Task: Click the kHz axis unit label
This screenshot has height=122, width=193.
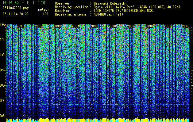Action: click(3, 25)
